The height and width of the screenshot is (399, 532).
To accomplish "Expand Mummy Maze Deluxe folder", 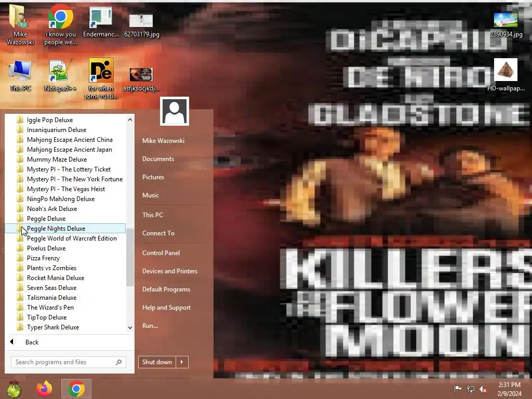I will pyautogui.click(x=65, y=159).
